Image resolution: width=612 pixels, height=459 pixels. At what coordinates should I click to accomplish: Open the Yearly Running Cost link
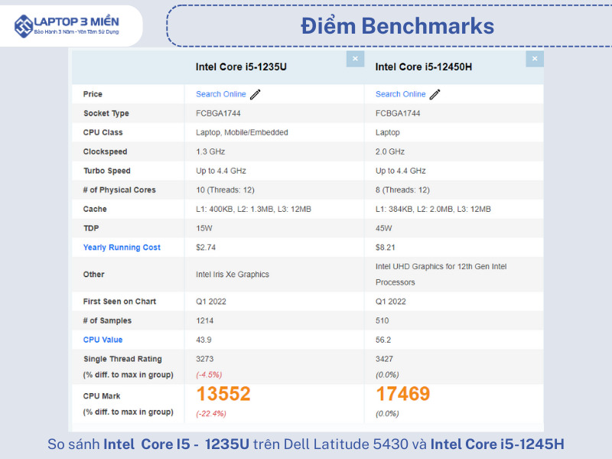122,247
